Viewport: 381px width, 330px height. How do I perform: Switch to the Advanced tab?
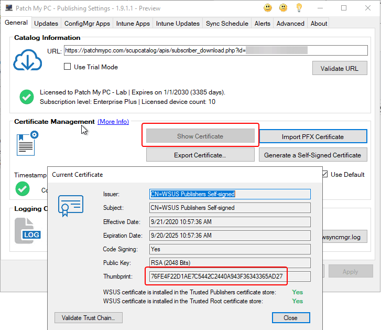coord(290,24)
